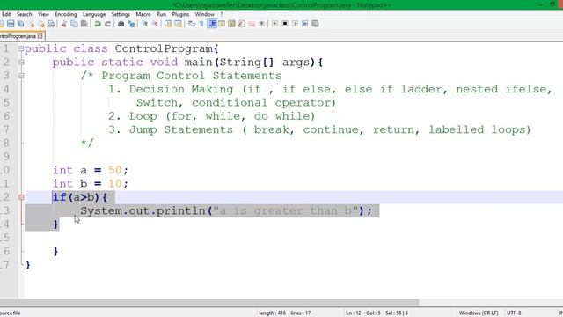
Task: Open Find with the binoculars icon
Action: pos(121,24)
